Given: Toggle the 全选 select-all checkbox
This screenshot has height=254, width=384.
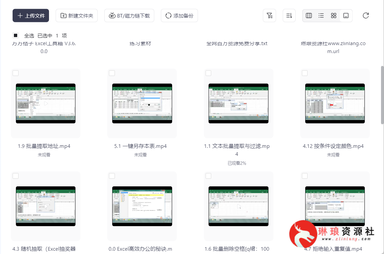Looking at the screenshot, I should tap(16, 35).
